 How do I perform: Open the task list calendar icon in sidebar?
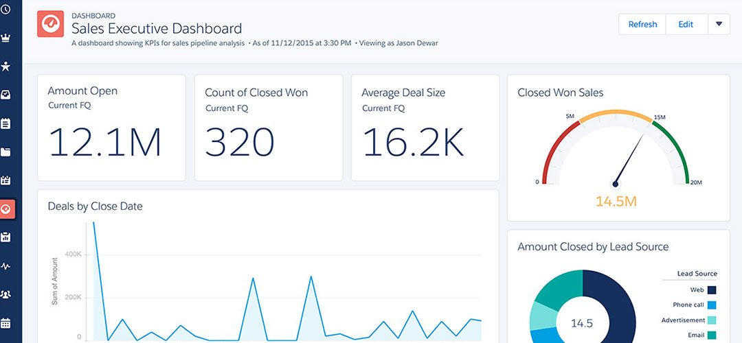pos(5,180)
